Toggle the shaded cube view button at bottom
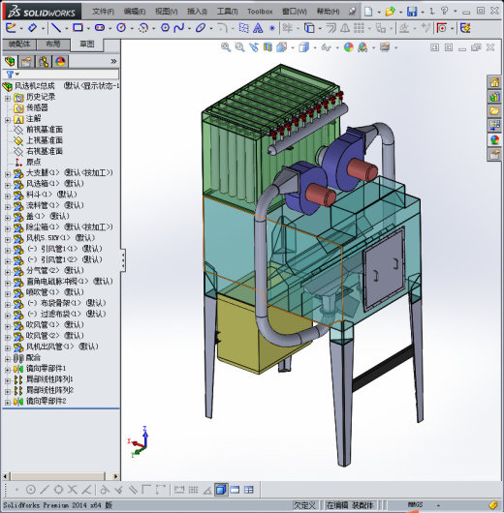This screenshot has height=513, width=504. point(221,490)
